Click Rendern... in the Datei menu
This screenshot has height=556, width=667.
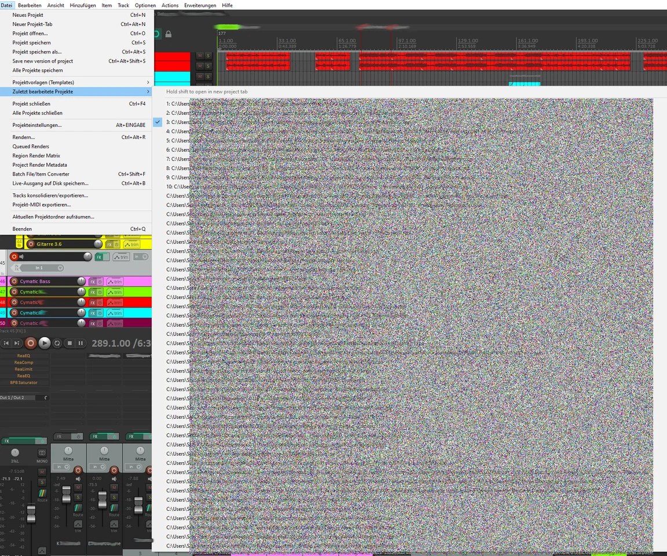24,137
